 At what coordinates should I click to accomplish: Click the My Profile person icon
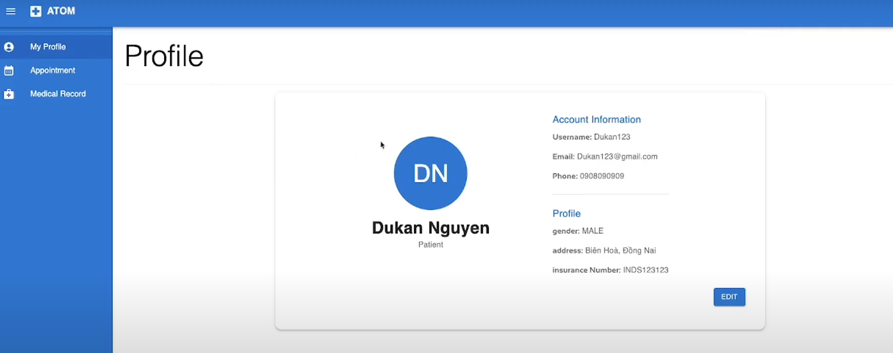pyautogui.click(x=9, y=47)
